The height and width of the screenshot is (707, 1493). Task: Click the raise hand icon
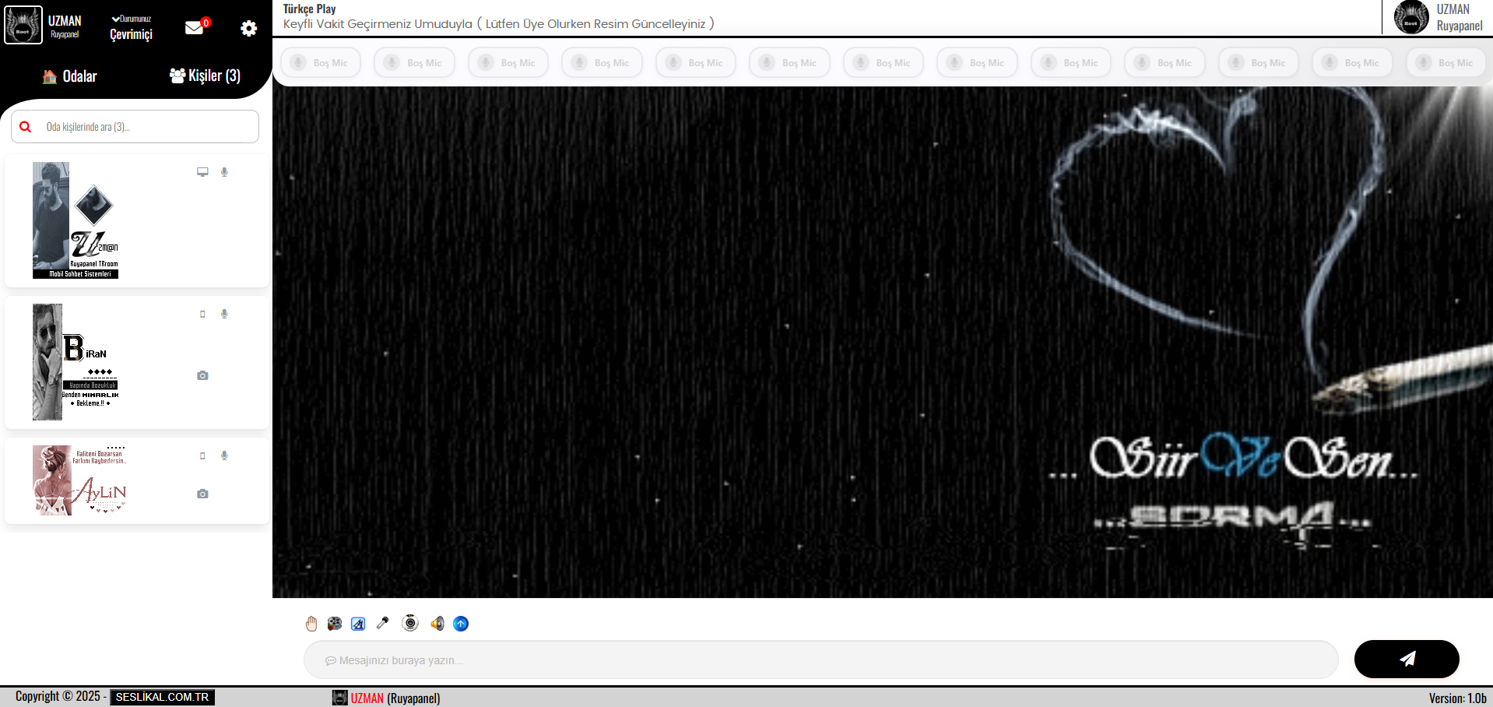(x=311, y=624)
